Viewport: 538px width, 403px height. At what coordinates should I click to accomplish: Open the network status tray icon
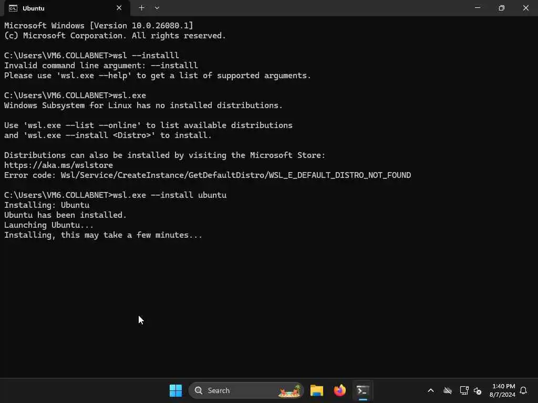(x=464, y=390)
